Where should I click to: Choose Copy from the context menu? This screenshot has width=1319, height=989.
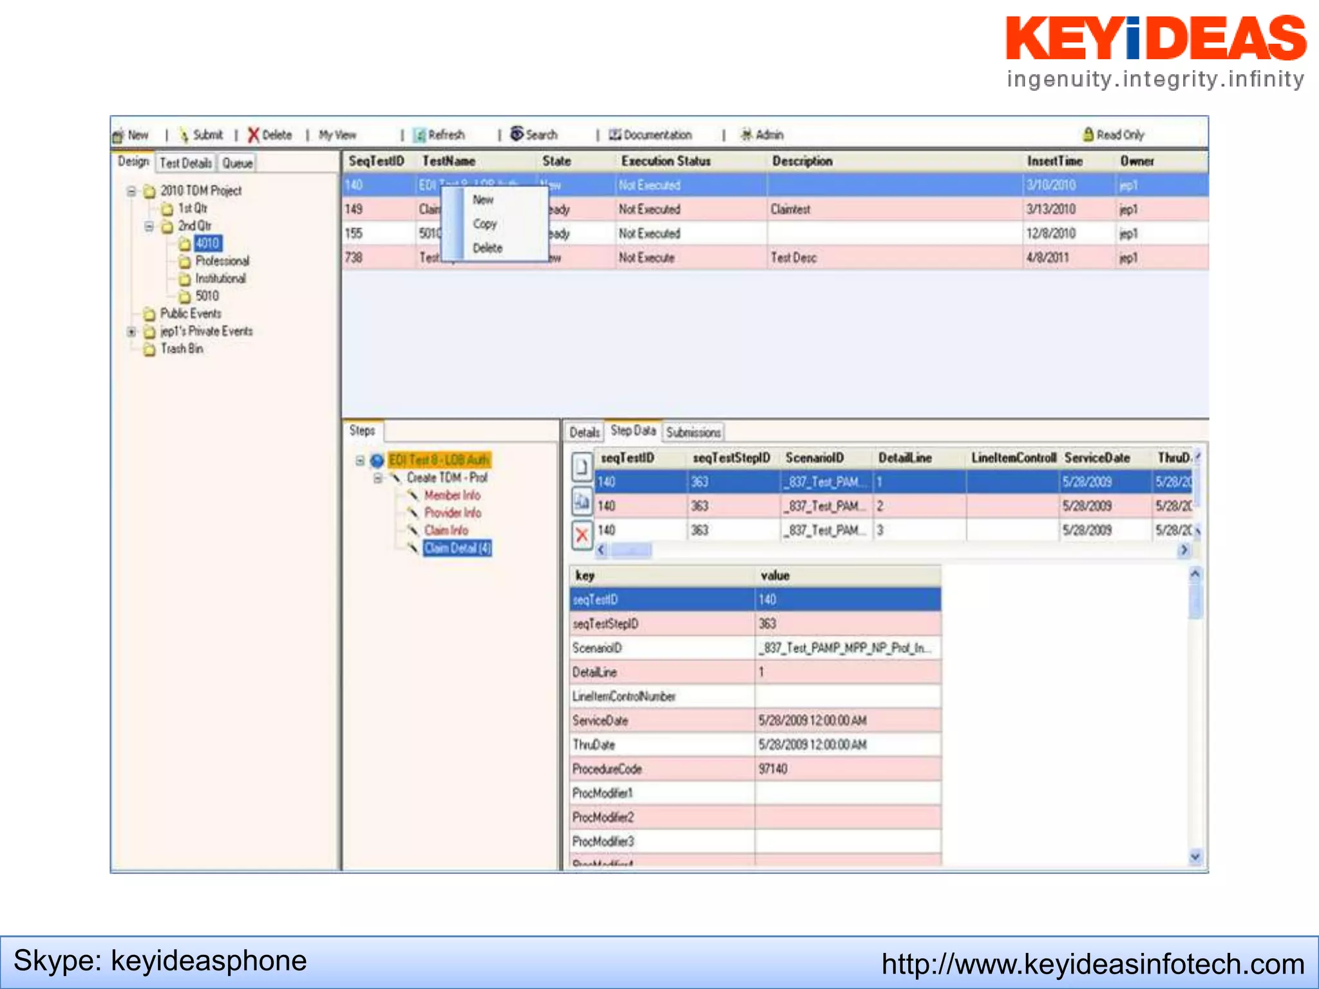tap(485, 223)
